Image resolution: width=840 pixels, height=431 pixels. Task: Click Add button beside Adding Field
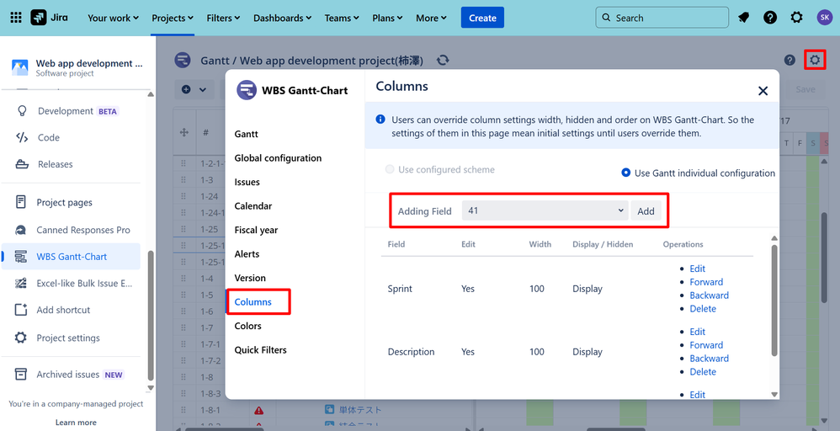pos(646,210)
